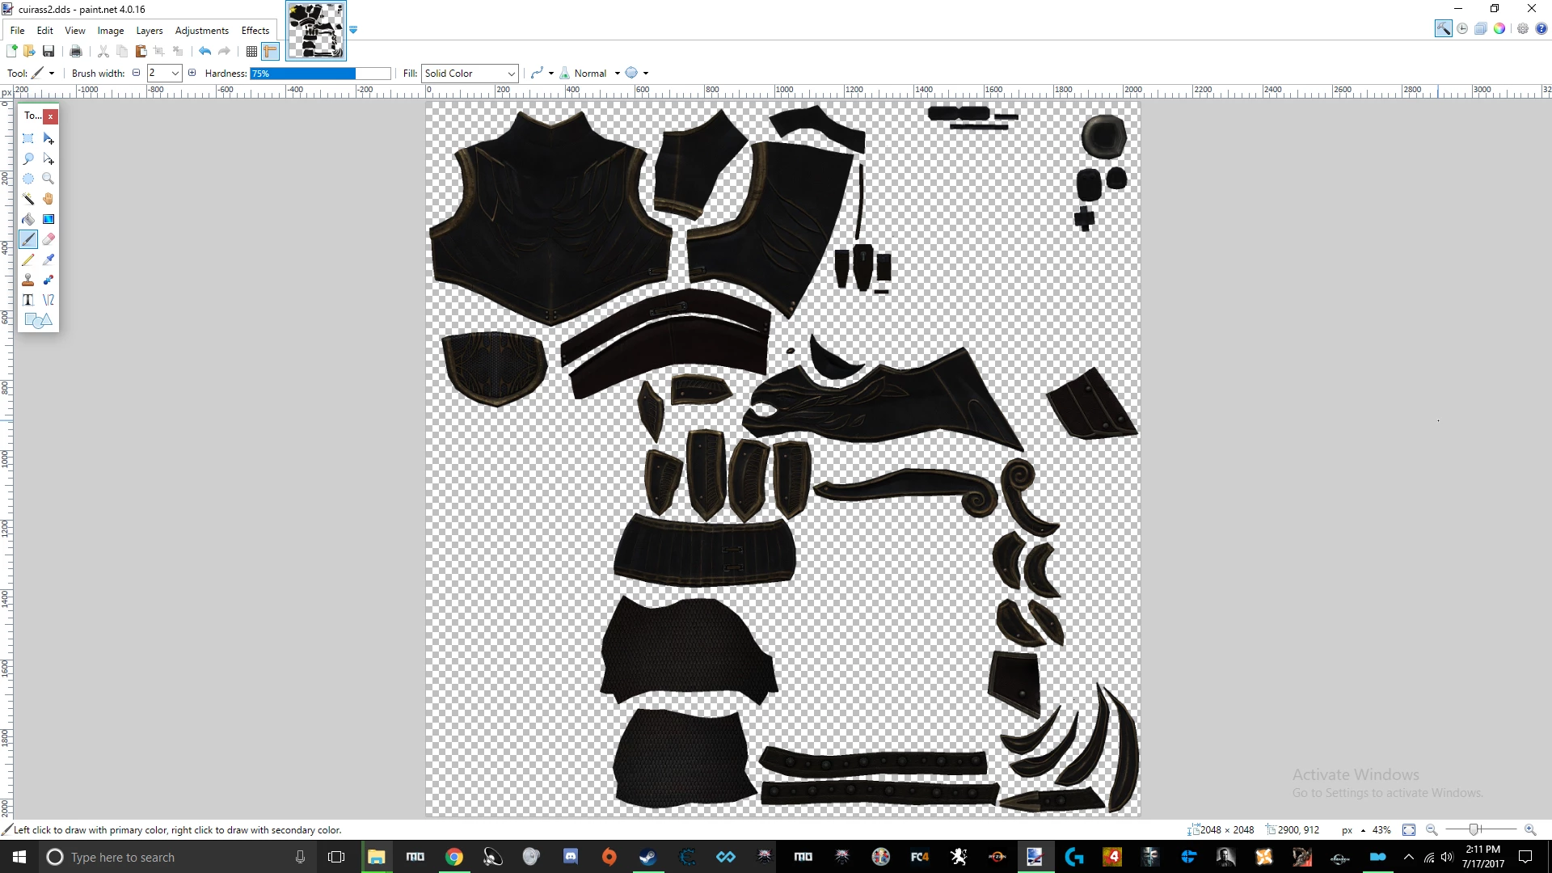The width and height of the screenshot is (1552, 873).
Task: Click the Cut scissors icon
Action: 103,51
